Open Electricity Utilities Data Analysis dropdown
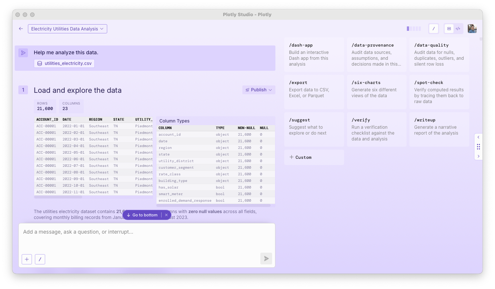Screen dimensions: 495x289 tap(68, 29)
